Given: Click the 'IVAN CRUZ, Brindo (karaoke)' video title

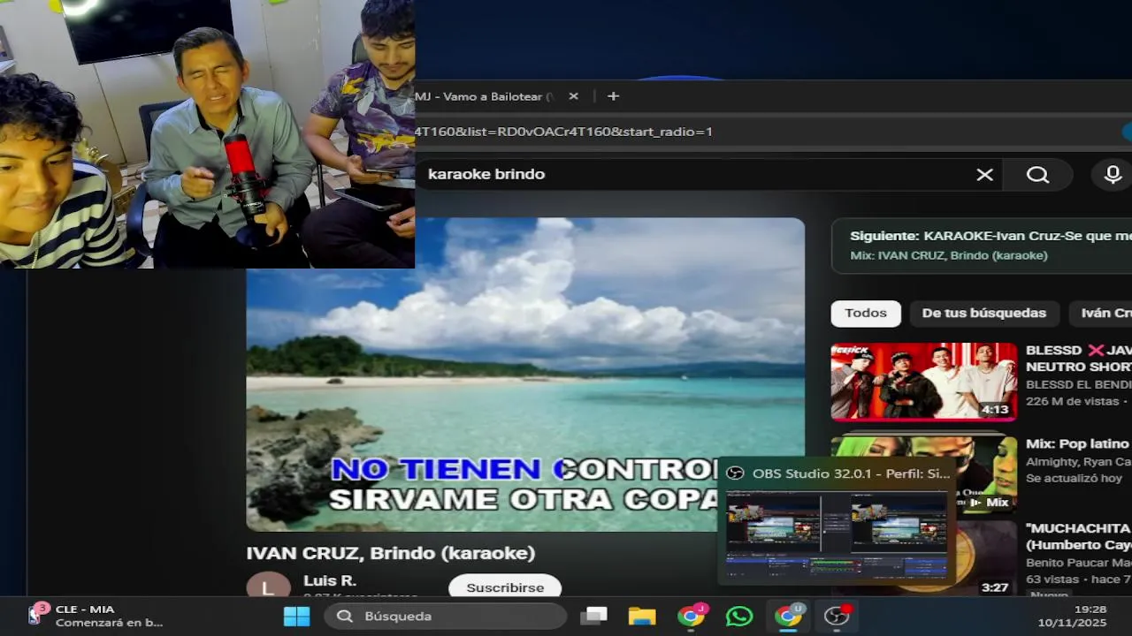Looking at the screenshot, I should 391,553.
